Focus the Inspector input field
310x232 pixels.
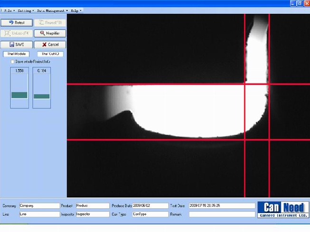[92, 214]
